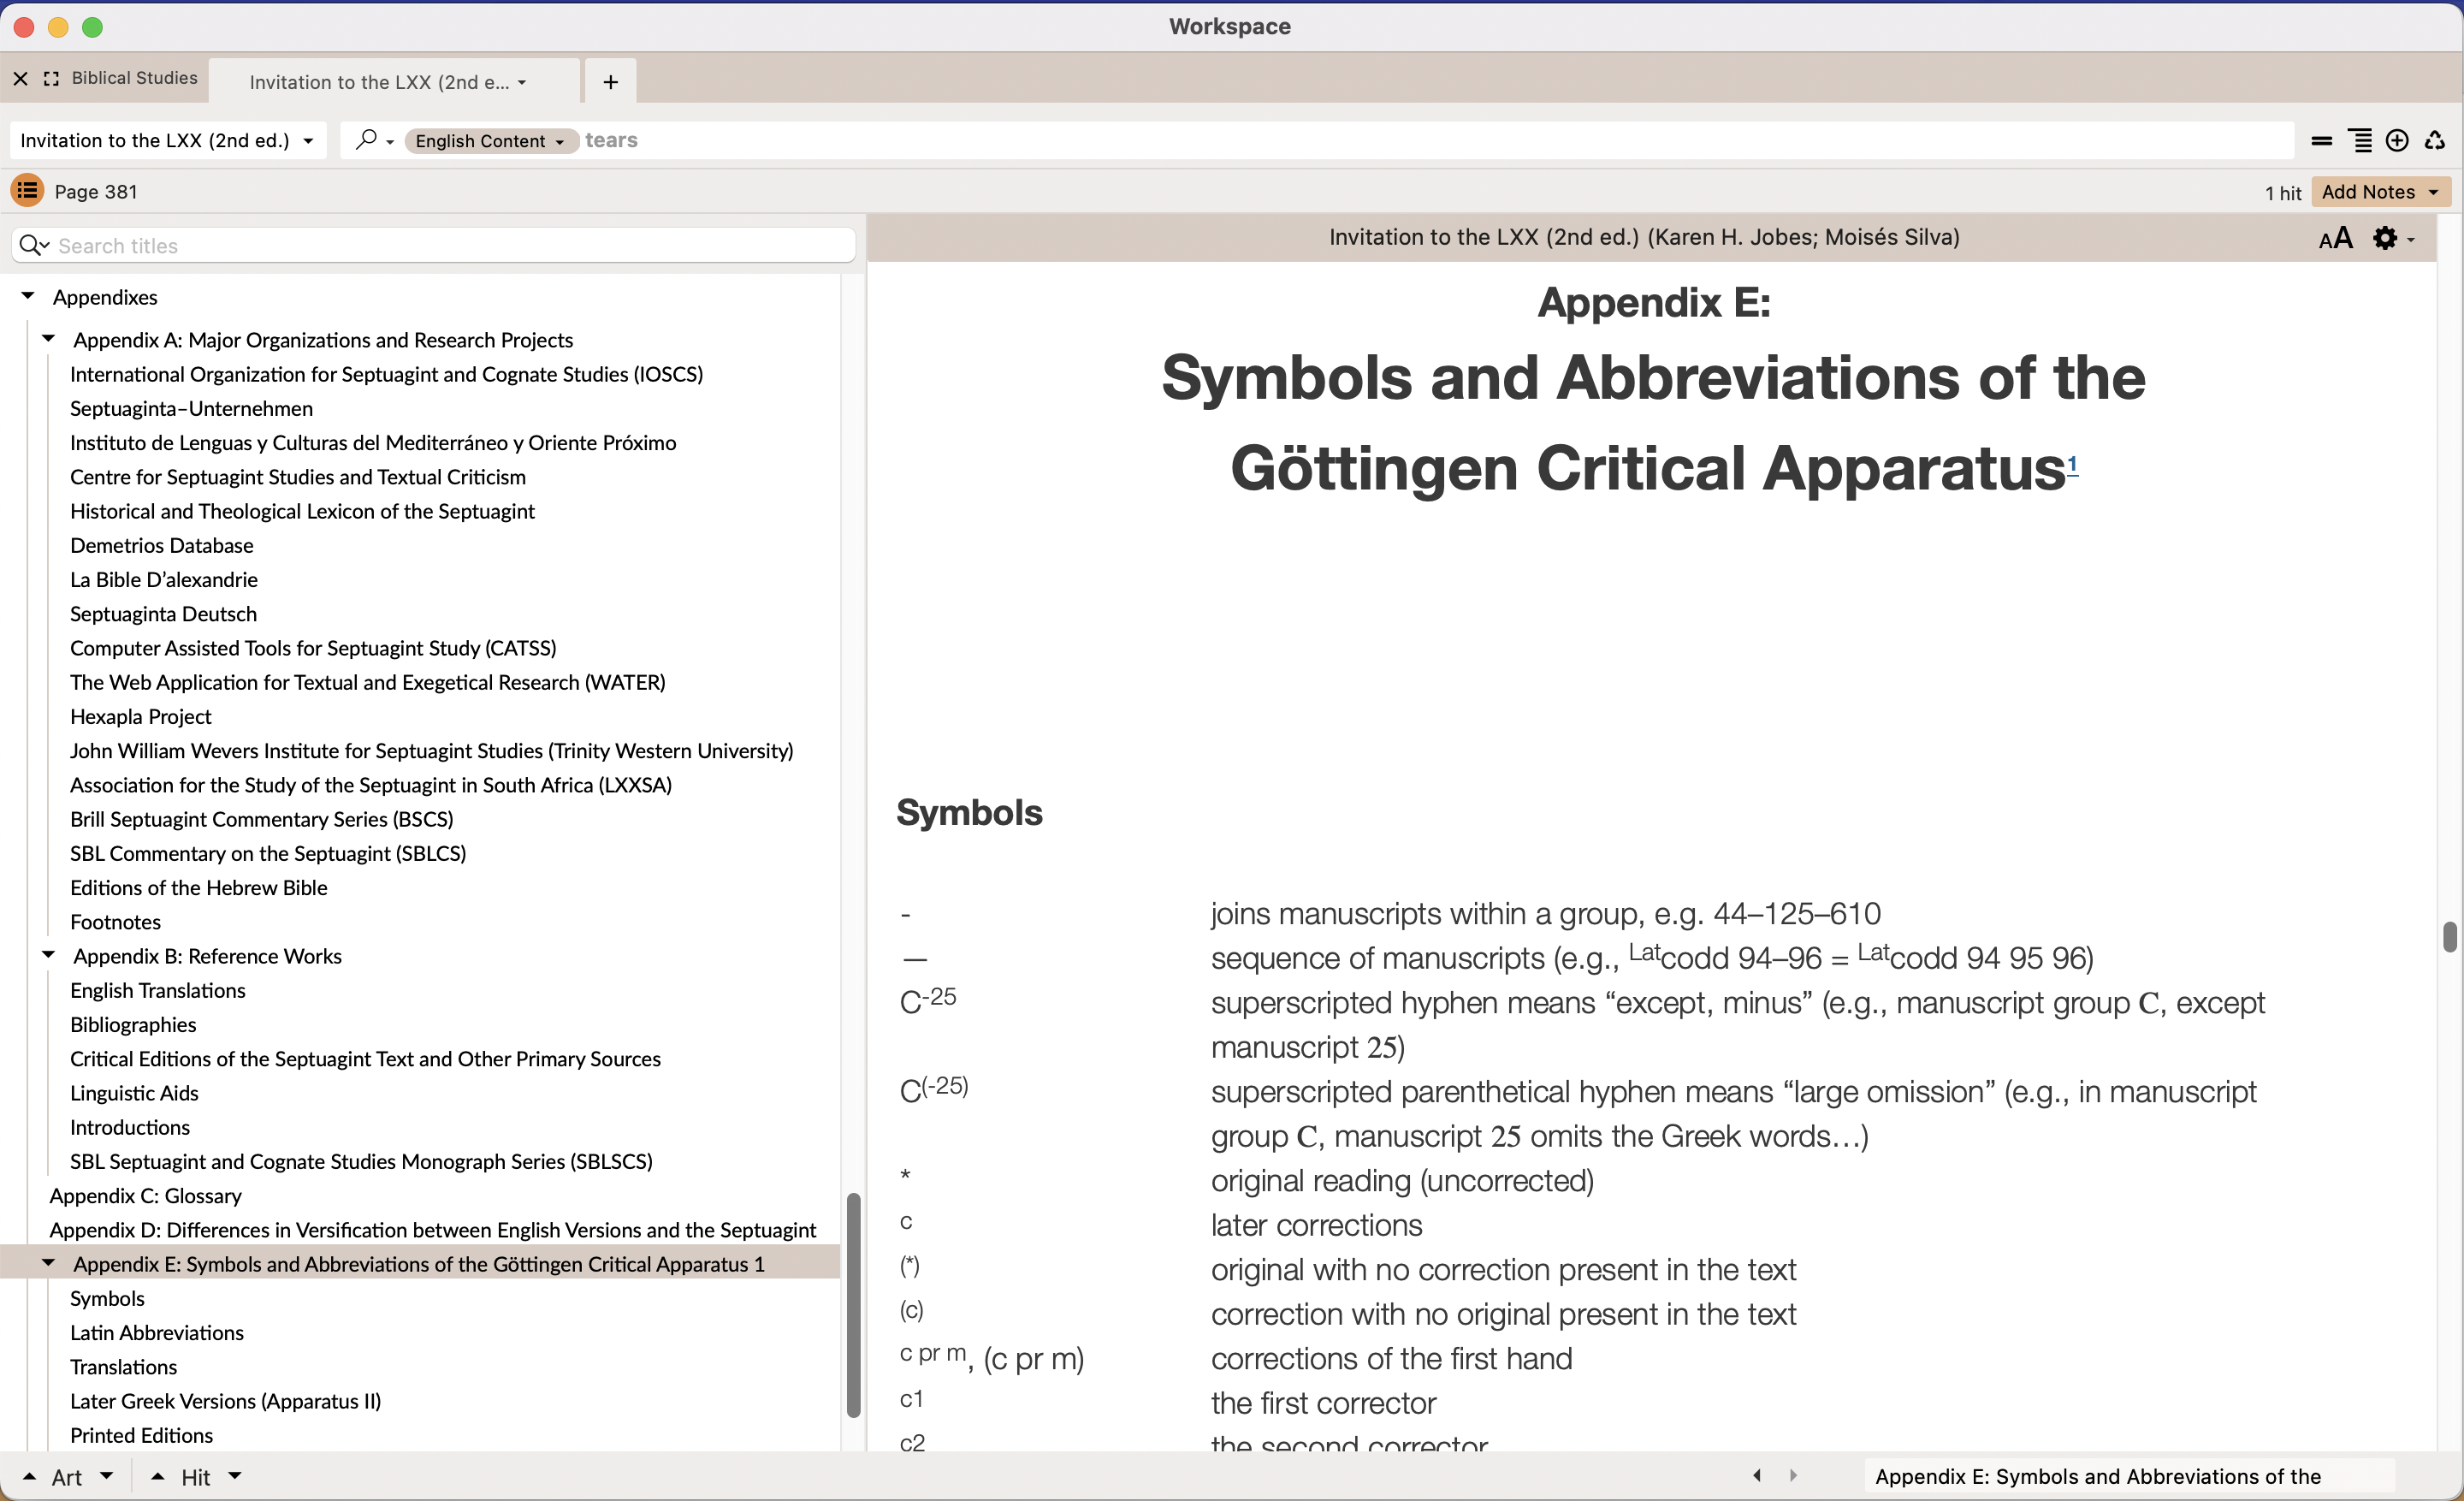
Task: Click the recycle arrows icon in toolbar
Action: pyautogui.click(x=2435, y=141)
